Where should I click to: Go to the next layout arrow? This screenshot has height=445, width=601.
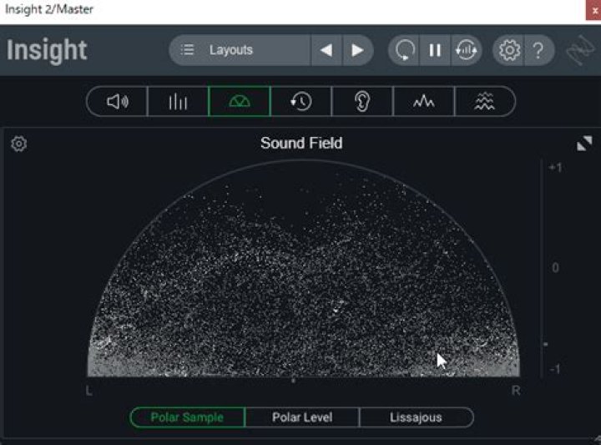click(x=358, y=50)
